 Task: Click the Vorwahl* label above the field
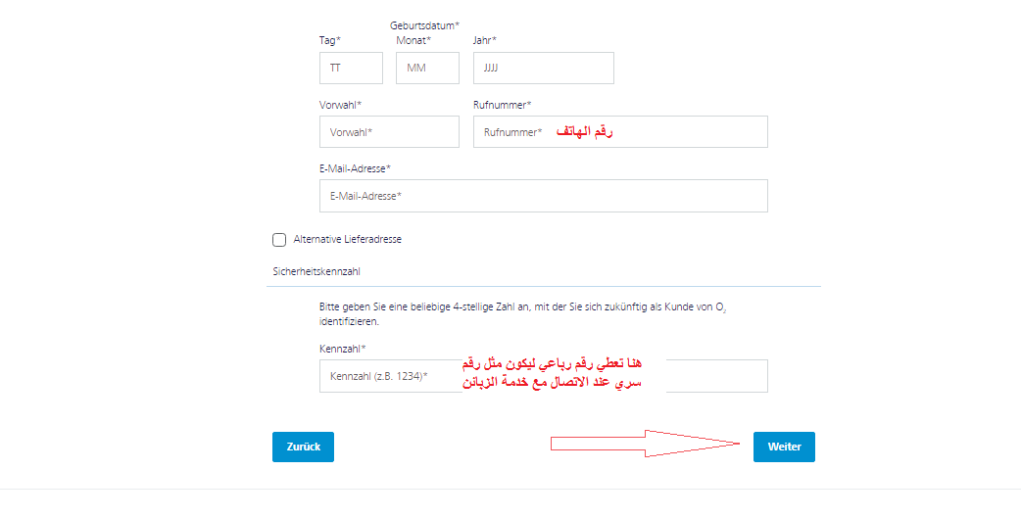(x=340, y=105)
